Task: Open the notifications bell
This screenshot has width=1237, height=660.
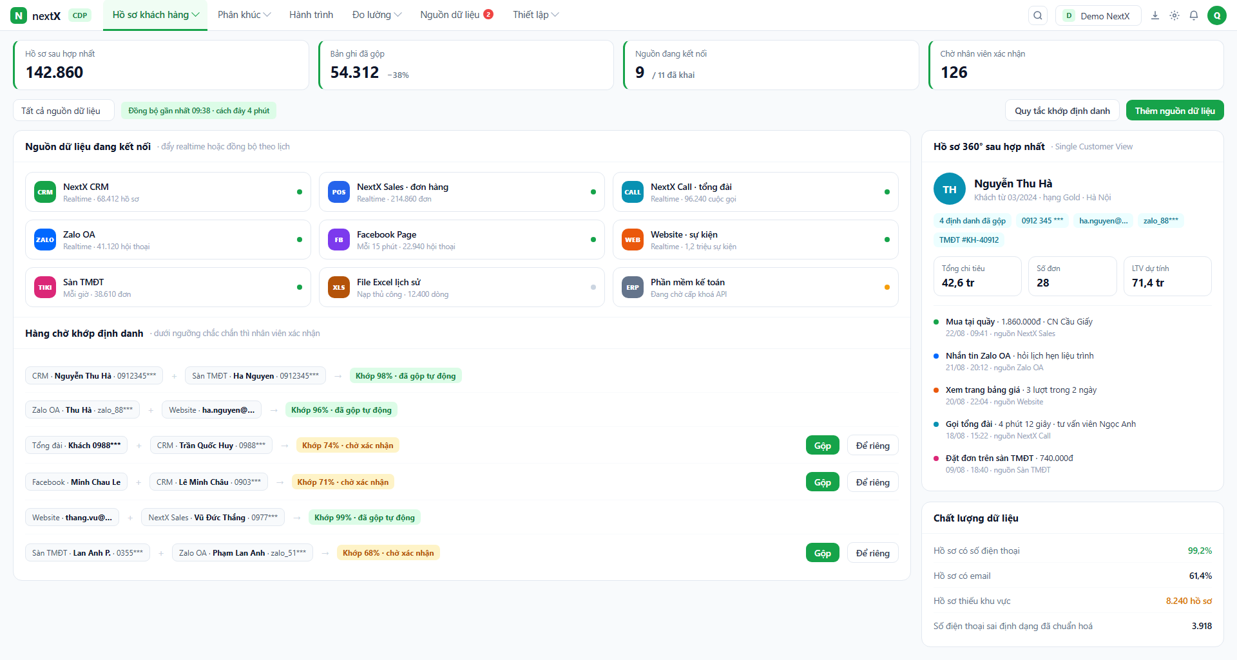Action: point(1194,15)
